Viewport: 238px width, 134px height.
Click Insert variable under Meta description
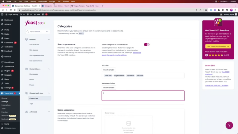tap(109, 88)
